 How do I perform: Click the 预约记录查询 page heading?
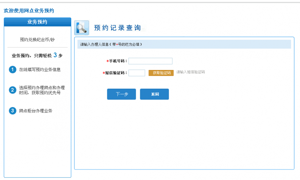tap(117, 28)
